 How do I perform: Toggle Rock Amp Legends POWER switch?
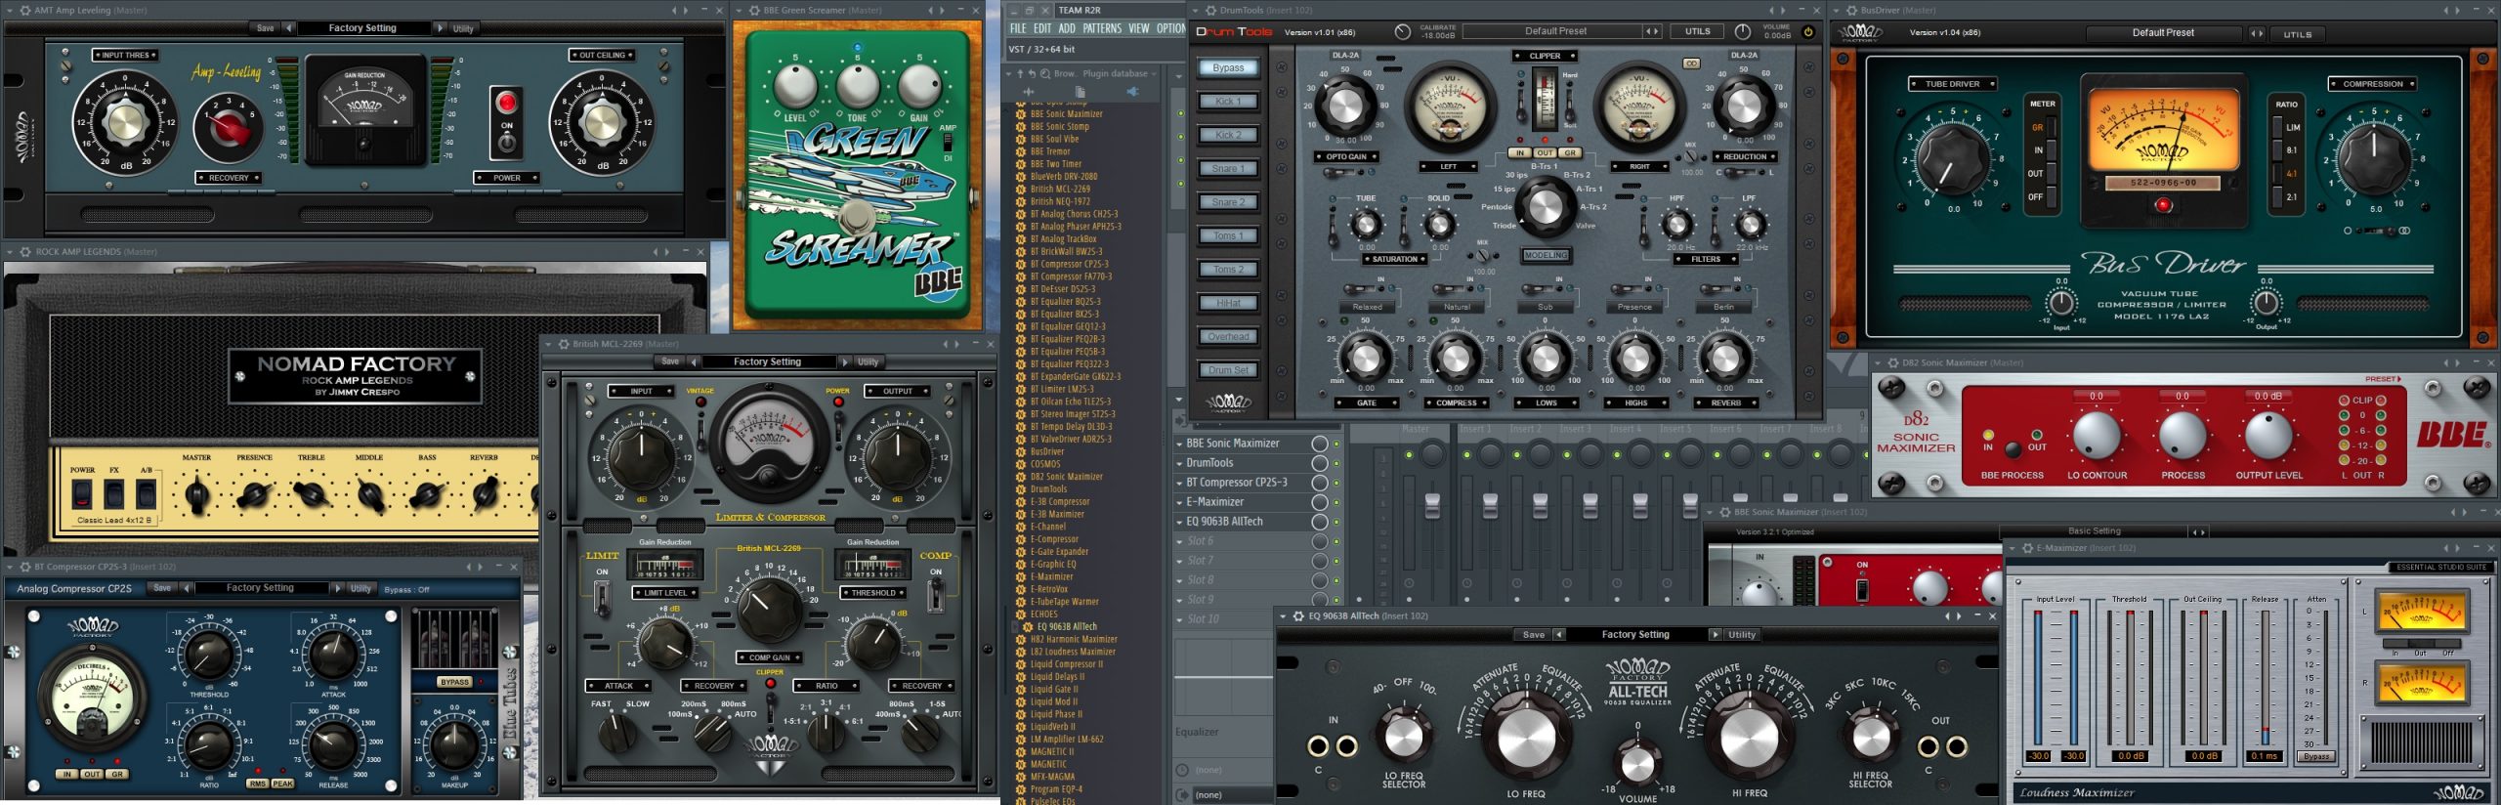tap(83, 492)
